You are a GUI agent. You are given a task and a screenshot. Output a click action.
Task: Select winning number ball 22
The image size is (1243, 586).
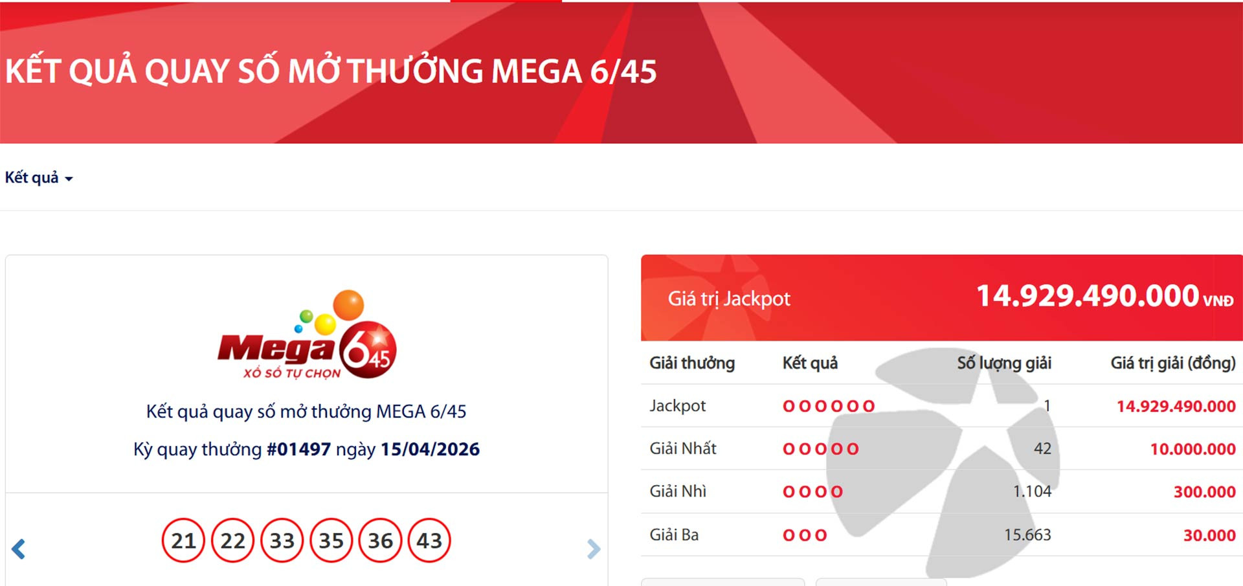(x=232, y=540)
